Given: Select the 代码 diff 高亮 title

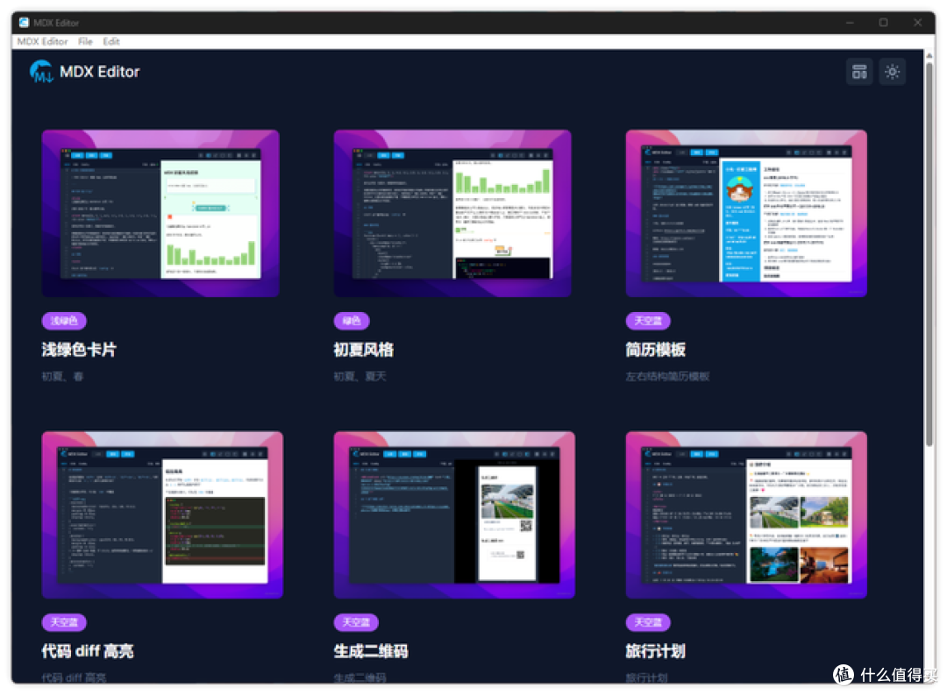Looking at the screenshot, I should point(88,651).
